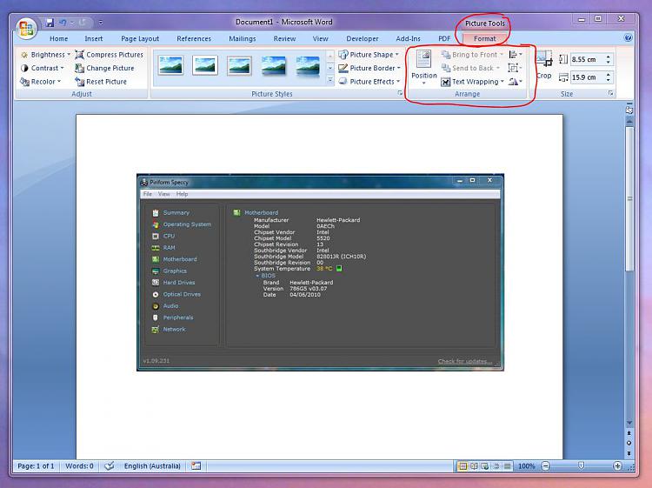652x488 pixels.
Task: Select the Picture Tools Format tab
Action: coord(485,38)
